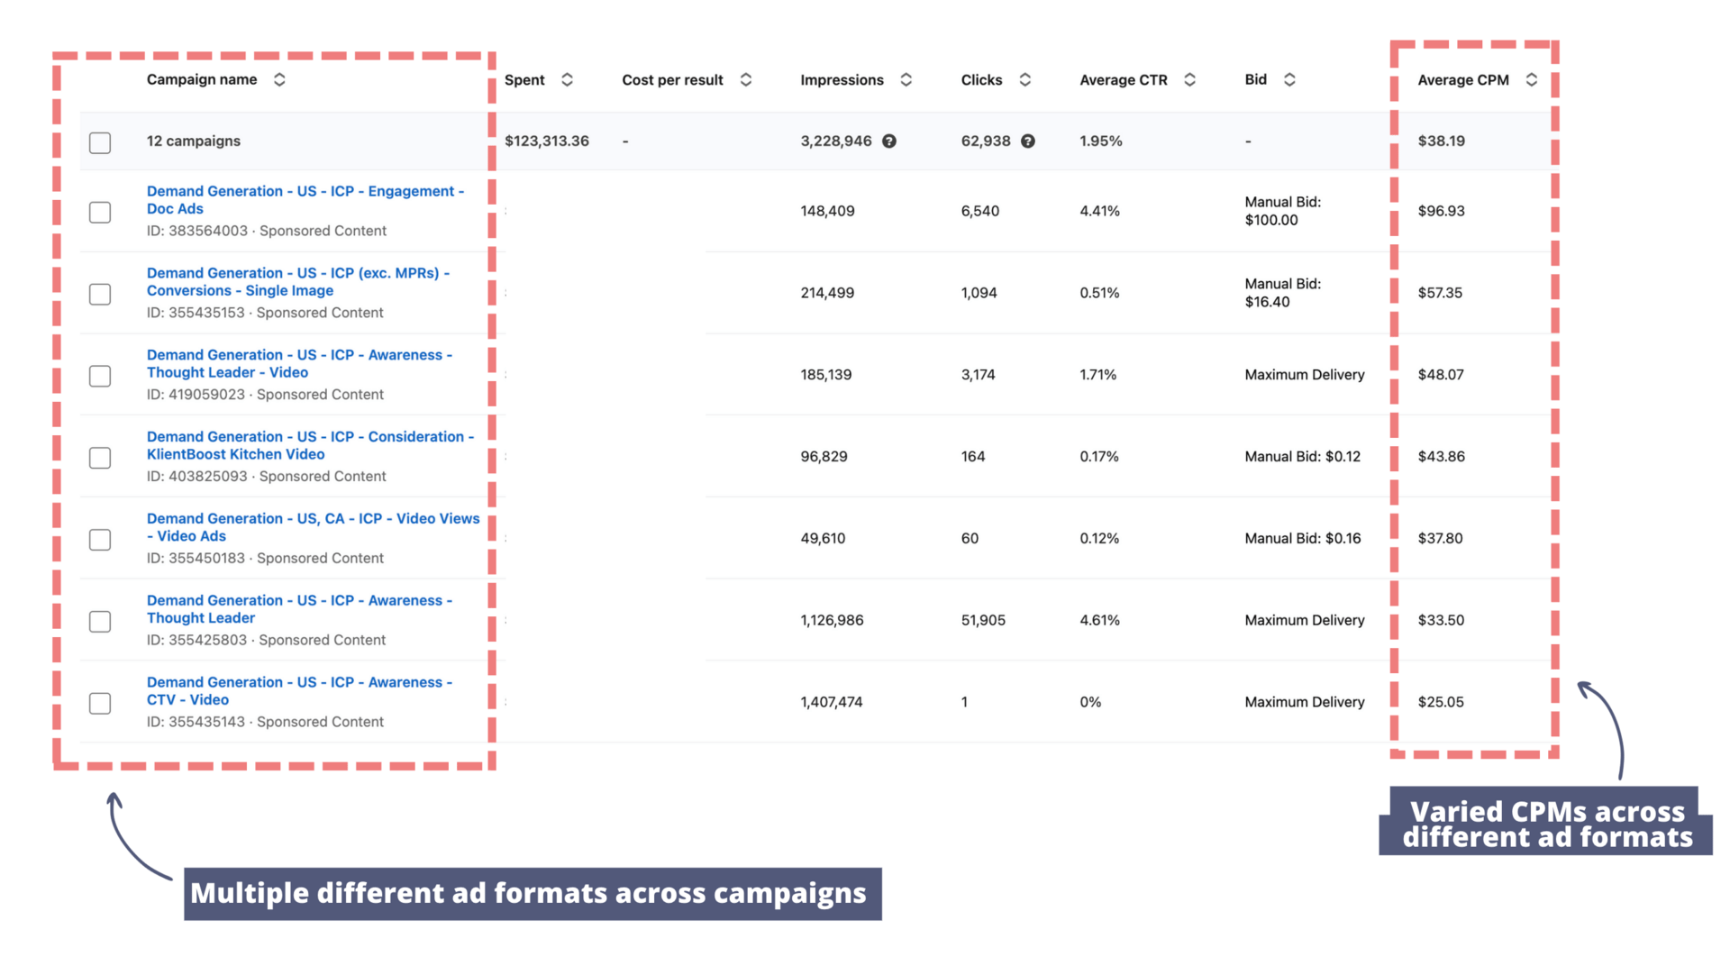Sort by Impressions using its arrow icon
The image size is (1730, 966).
[x=906, y=79]
